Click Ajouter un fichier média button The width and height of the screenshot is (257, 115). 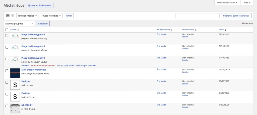click(x=40, y=6)
